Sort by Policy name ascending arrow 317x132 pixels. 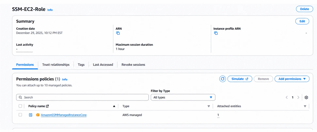pyautogui.click(x=114, y=106)
